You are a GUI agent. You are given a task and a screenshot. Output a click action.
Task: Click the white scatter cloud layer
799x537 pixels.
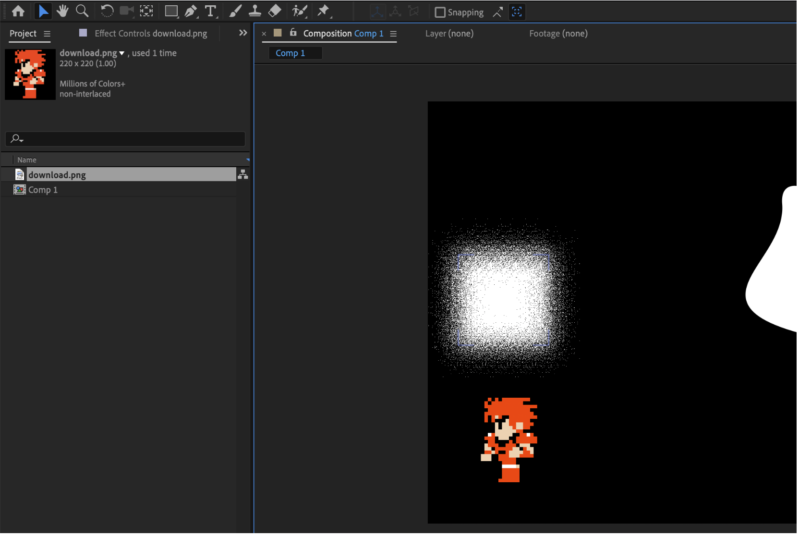[504, 299]
